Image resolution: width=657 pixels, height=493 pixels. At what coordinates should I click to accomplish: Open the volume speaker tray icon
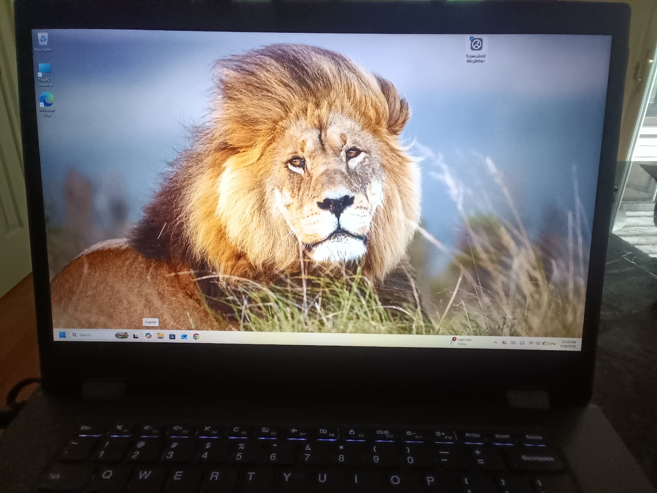tap(538, 343)
